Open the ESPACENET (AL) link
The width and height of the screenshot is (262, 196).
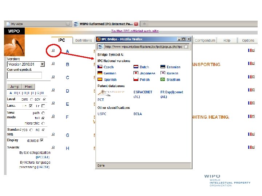143,94
